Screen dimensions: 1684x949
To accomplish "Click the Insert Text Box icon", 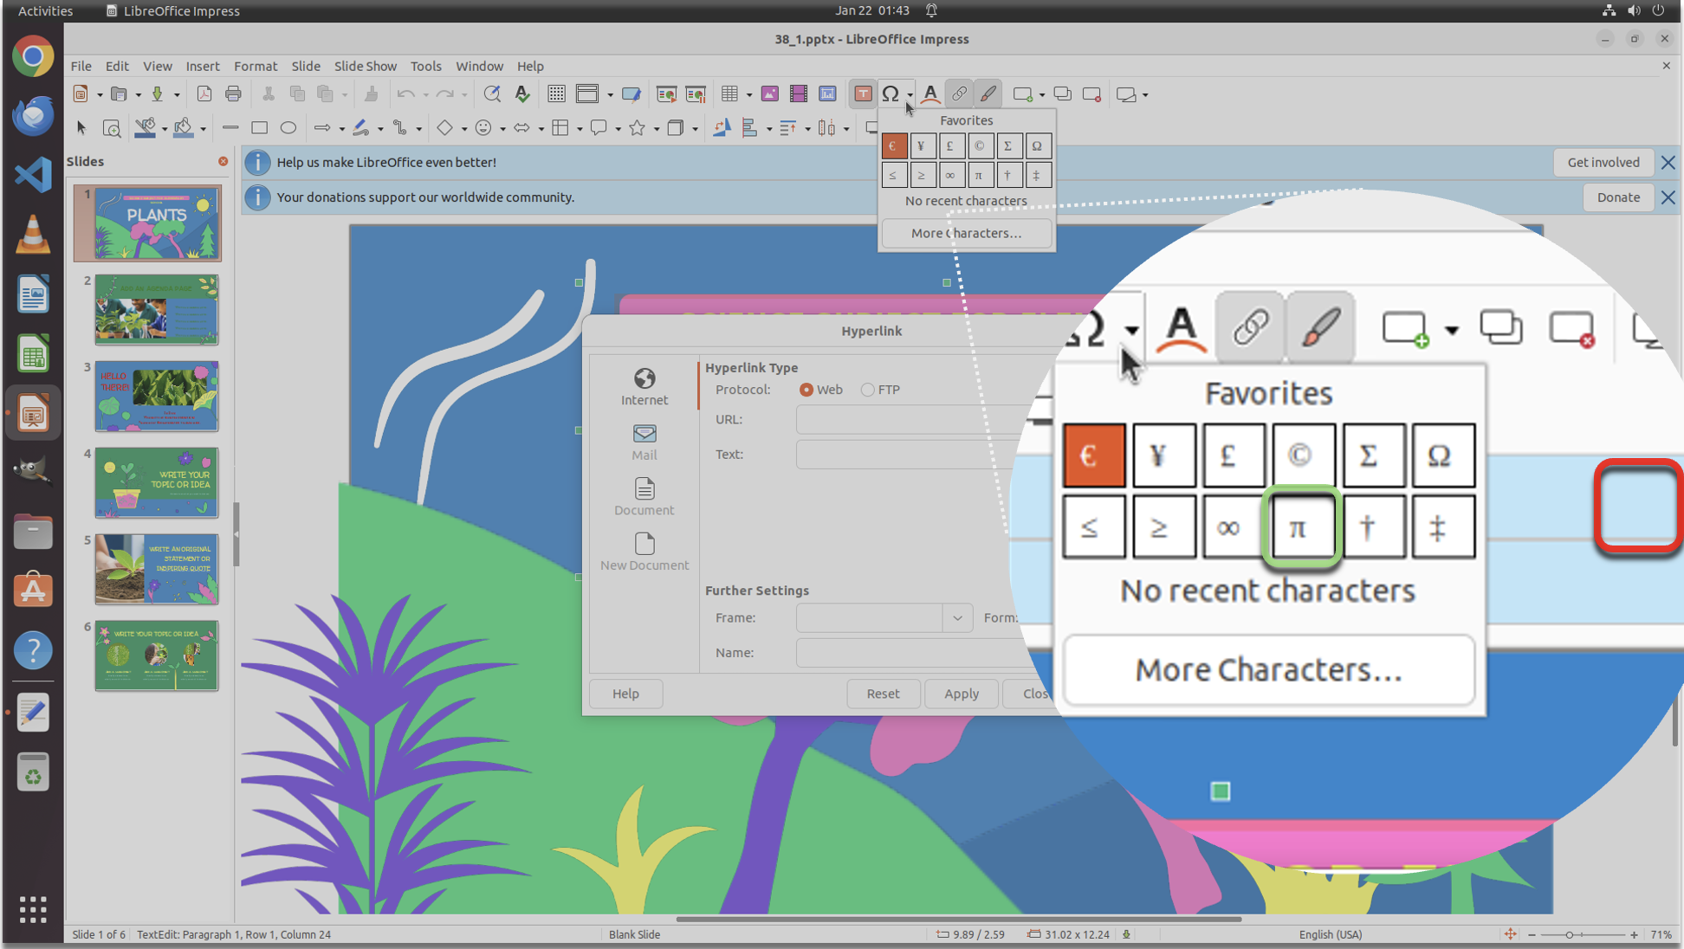I will coord(863,94).
